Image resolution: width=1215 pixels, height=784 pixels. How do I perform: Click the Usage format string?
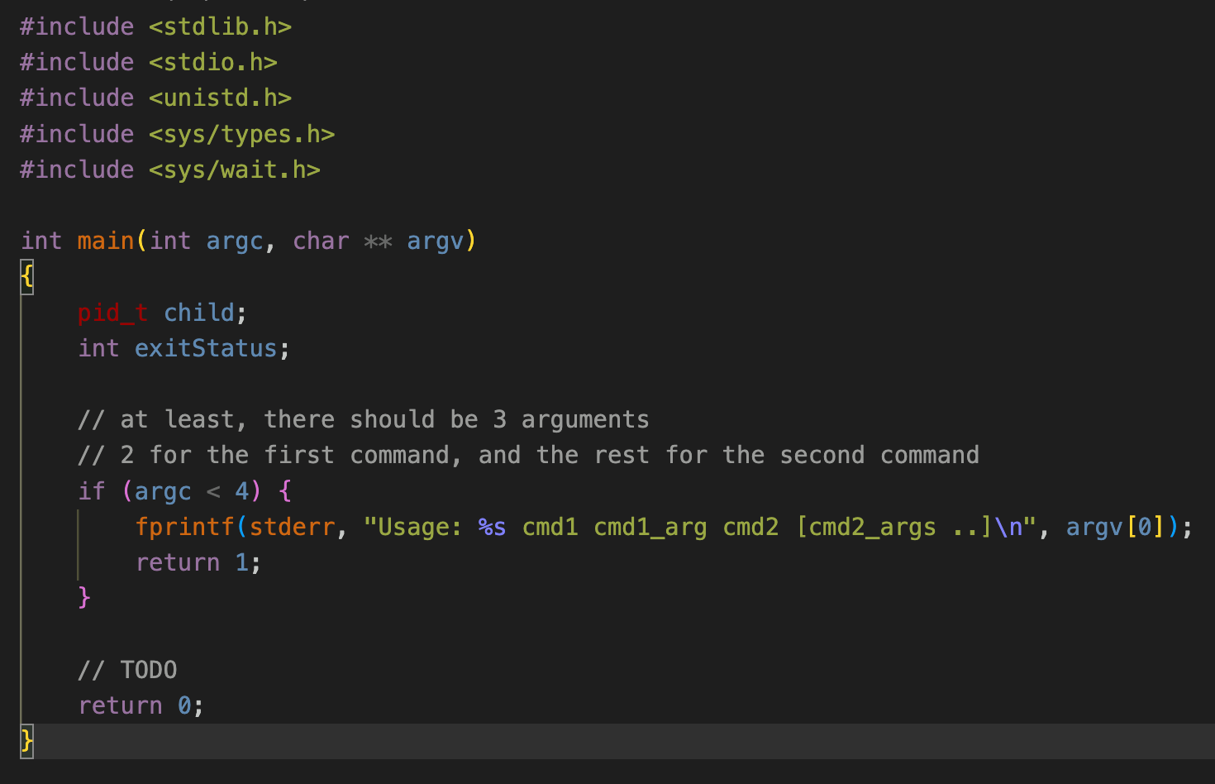[579, 526]
